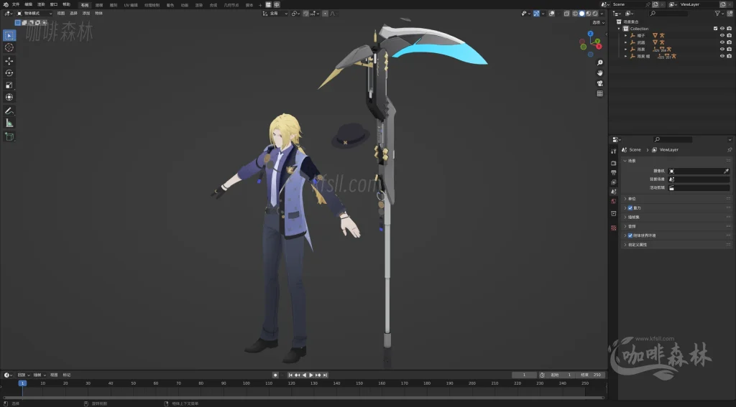Image resolution: width=736 pixels, height=407 pixels.
Task: Click the blue Z axis gizmo handle
Action: 591,34
